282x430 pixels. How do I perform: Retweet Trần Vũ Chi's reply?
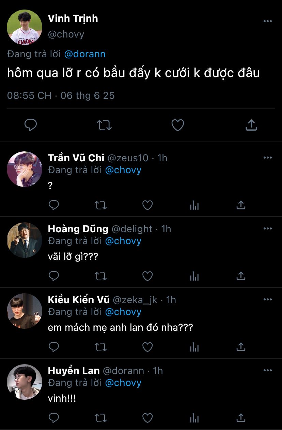100,205
